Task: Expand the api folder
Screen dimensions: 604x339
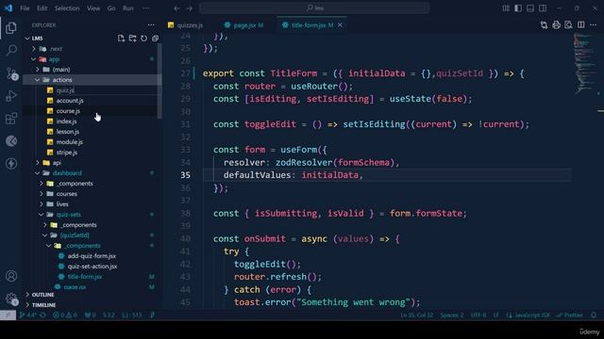Action: point(38,163)
